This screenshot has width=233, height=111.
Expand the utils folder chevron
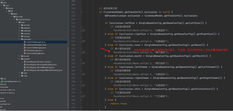(19, 73)
